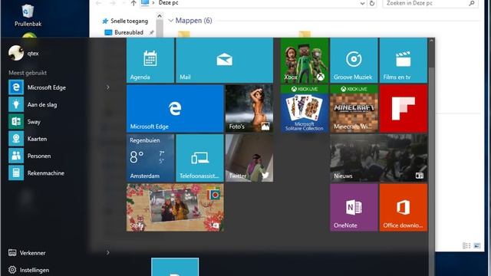Image resolution: width=491 pixels, height=276 pixels.
Task: Open the Explorer address history dropdown
Action: pos(362,3)
